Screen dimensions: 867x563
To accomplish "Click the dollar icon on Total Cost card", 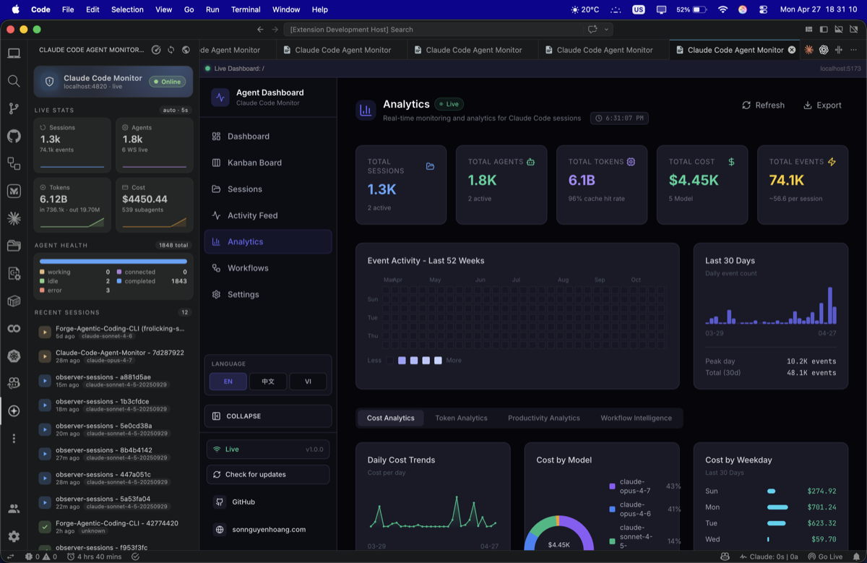I will [x=731, y=162].
